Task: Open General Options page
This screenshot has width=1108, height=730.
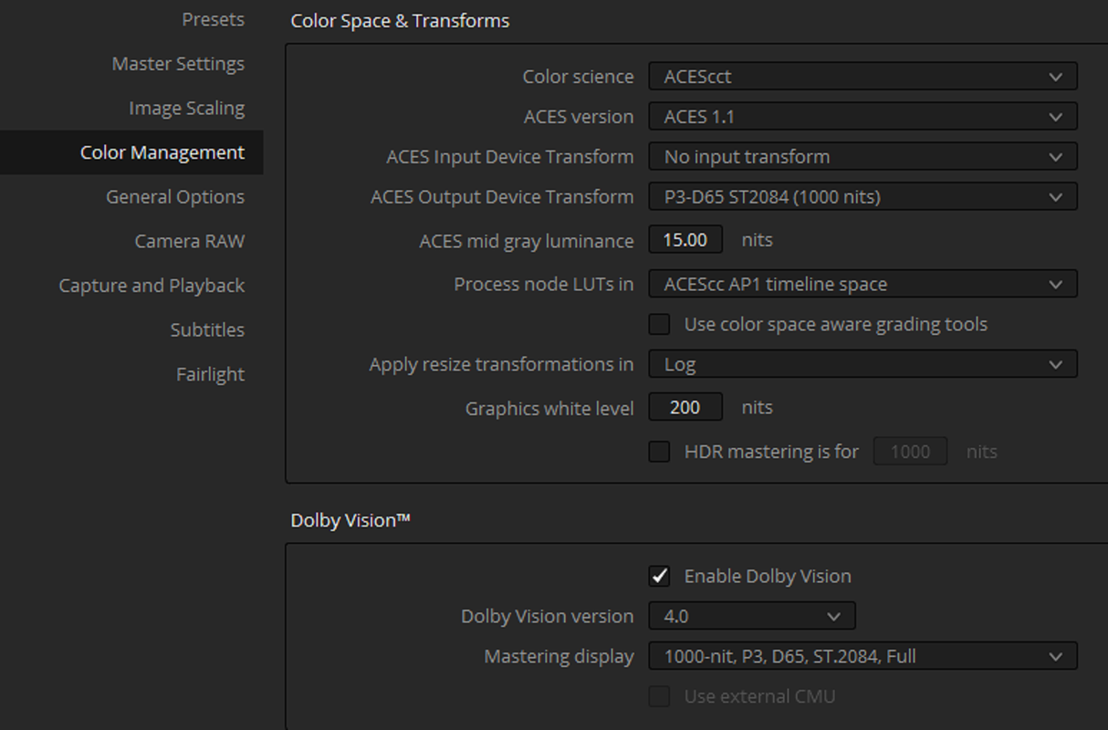Action: pyautogui.click(x=175, y=196)
